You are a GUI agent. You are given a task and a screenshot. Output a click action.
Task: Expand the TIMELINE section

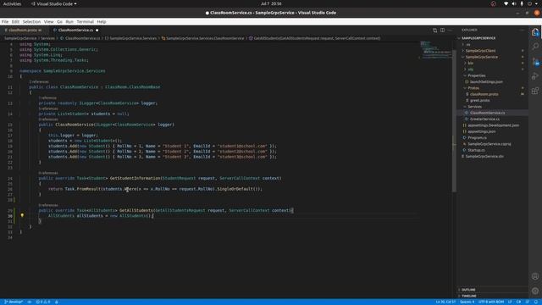point(469,296)
